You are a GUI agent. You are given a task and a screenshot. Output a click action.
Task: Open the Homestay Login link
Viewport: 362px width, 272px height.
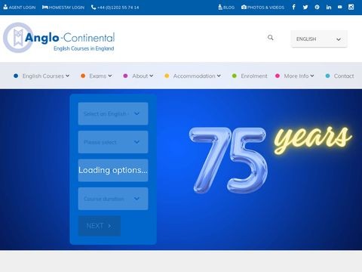pyautogui.click(x=63, y=8)
